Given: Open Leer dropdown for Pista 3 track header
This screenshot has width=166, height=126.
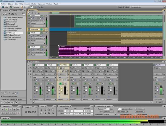Looking at the screenshot, I should pos(38,44).
